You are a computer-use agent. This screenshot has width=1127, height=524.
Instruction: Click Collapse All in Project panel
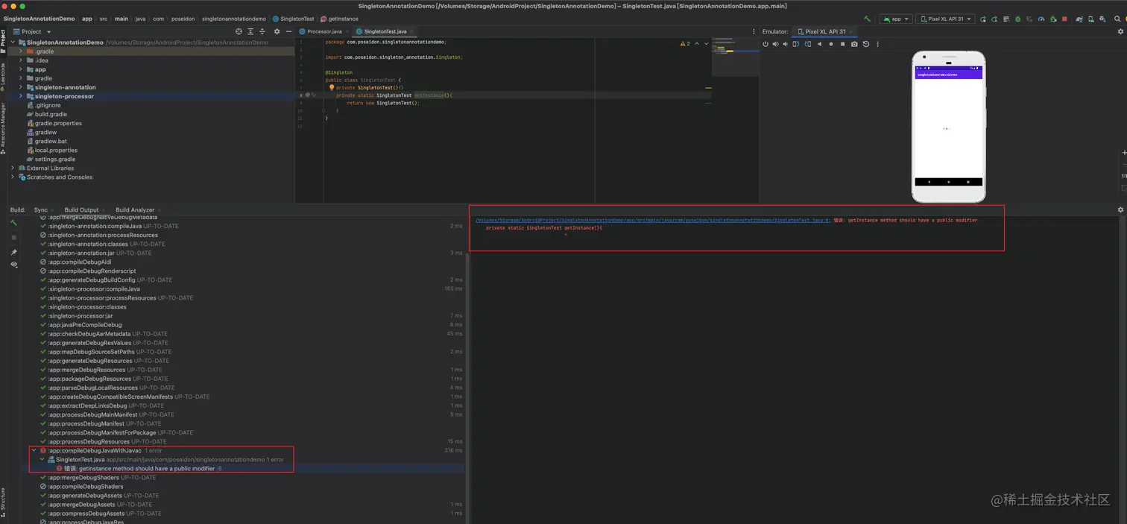[x=262, y=31]
